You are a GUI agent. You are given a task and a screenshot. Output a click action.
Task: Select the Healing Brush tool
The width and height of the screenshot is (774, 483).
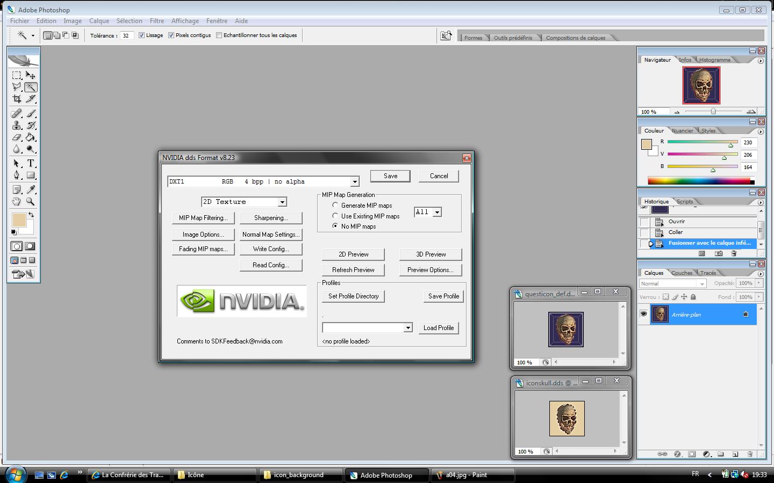point(17,113)
